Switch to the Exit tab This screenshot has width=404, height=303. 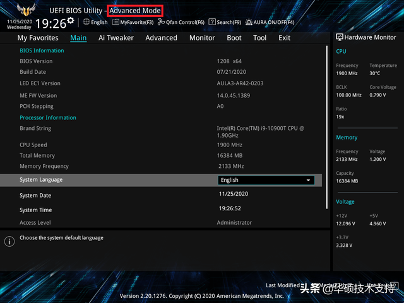284,38
